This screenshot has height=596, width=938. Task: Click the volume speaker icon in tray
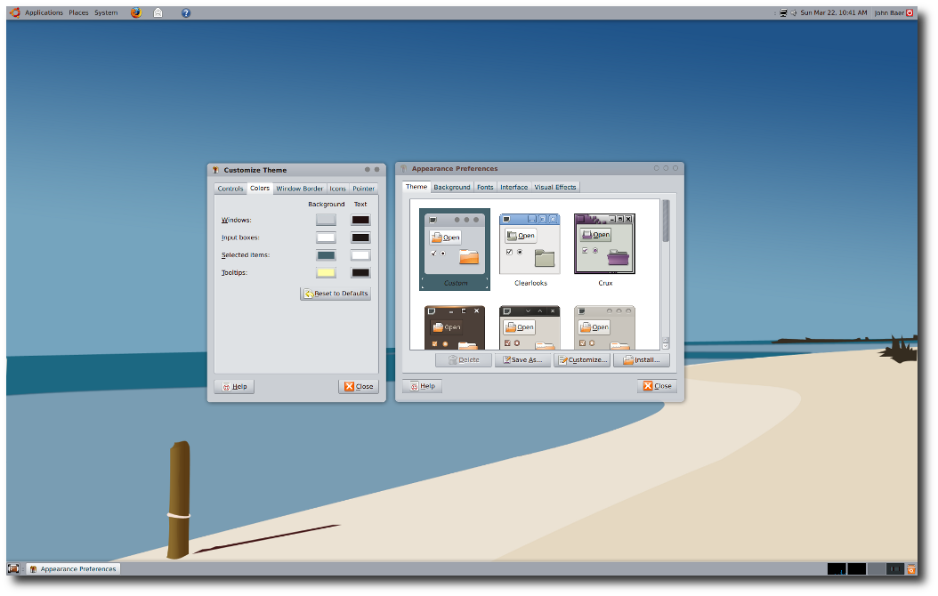click(793, 12)
